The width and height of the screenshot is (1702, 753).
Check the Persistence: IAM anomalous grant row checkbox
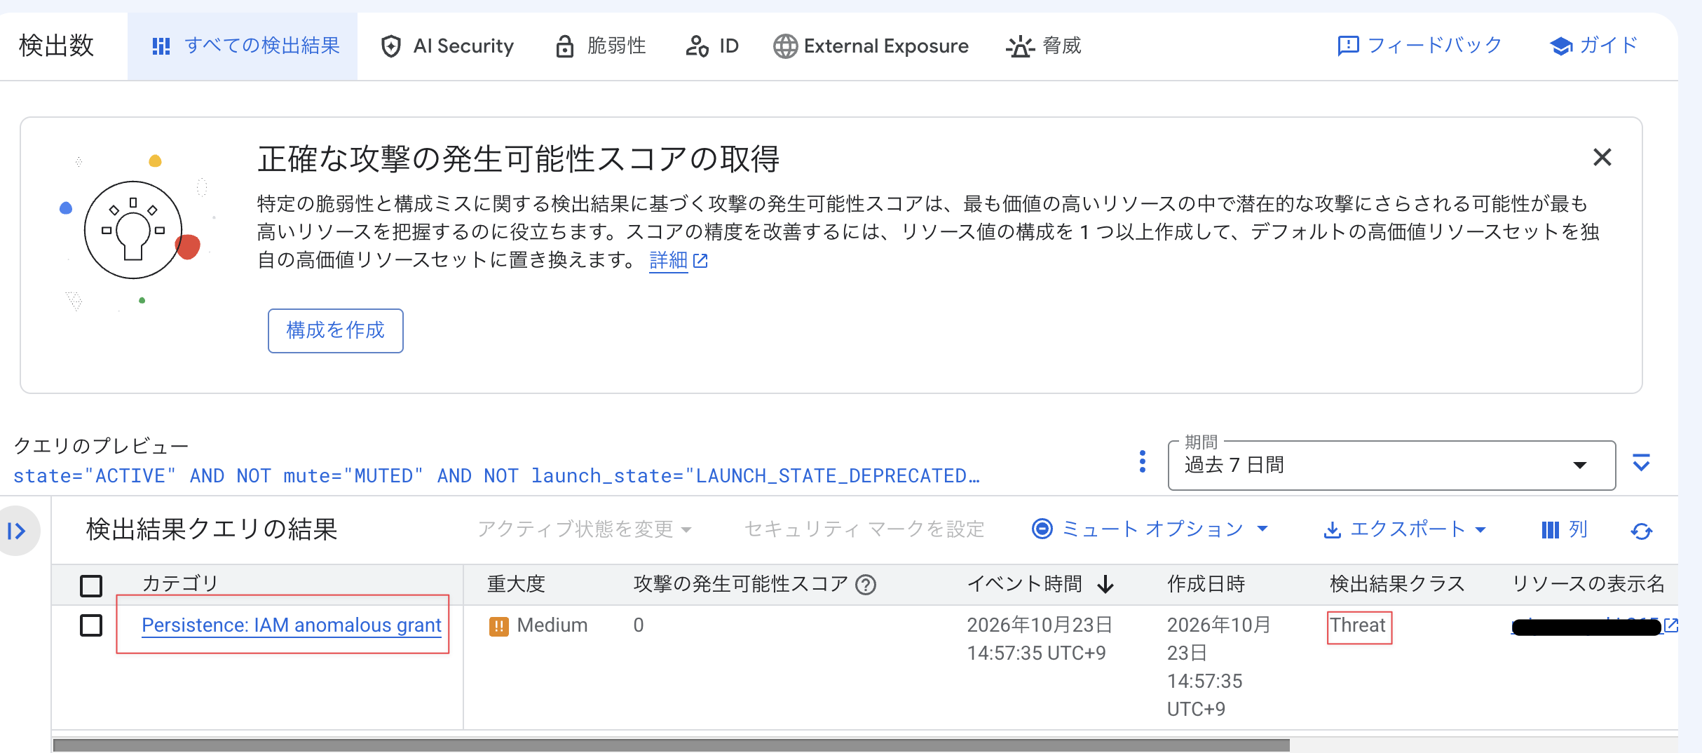click(91, 625)
